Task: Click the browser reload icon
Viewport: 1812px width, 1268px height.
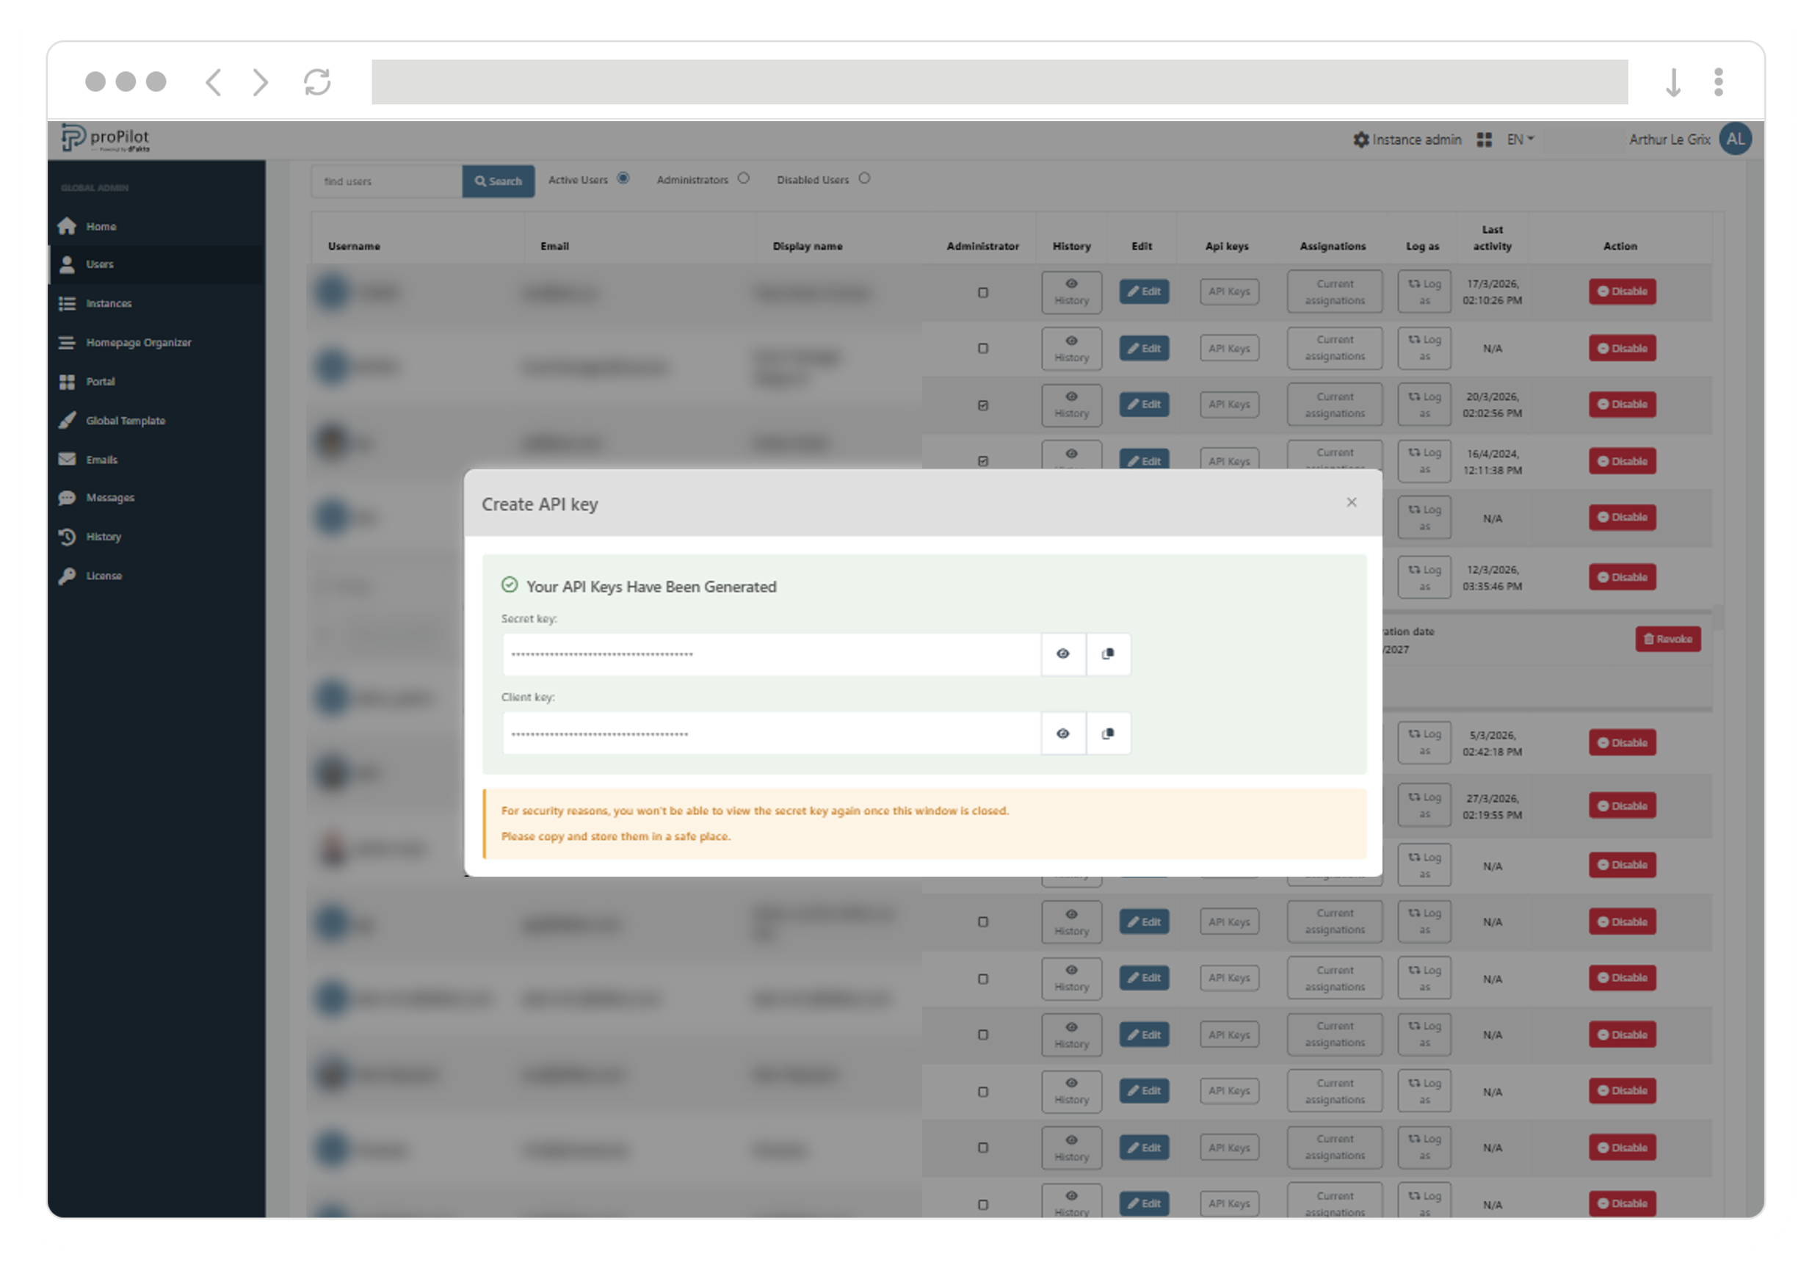Action: coord(317,82)
